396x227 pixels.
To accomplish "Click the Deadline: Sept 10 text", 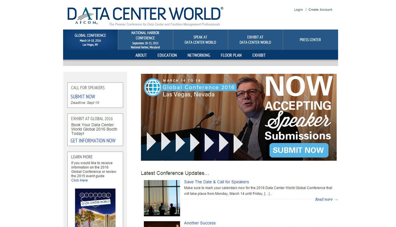I will click(85, 103).
